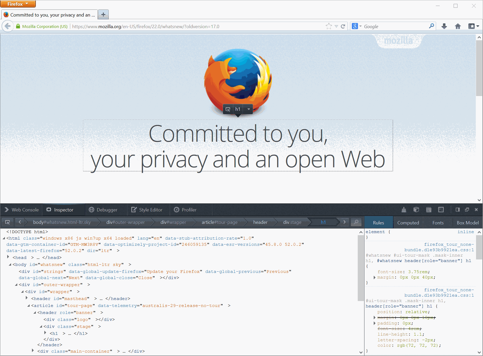Viewport: 483px width, 356px height.
Task: Switch to the Inspector tool tab
Action: (63, 210)
